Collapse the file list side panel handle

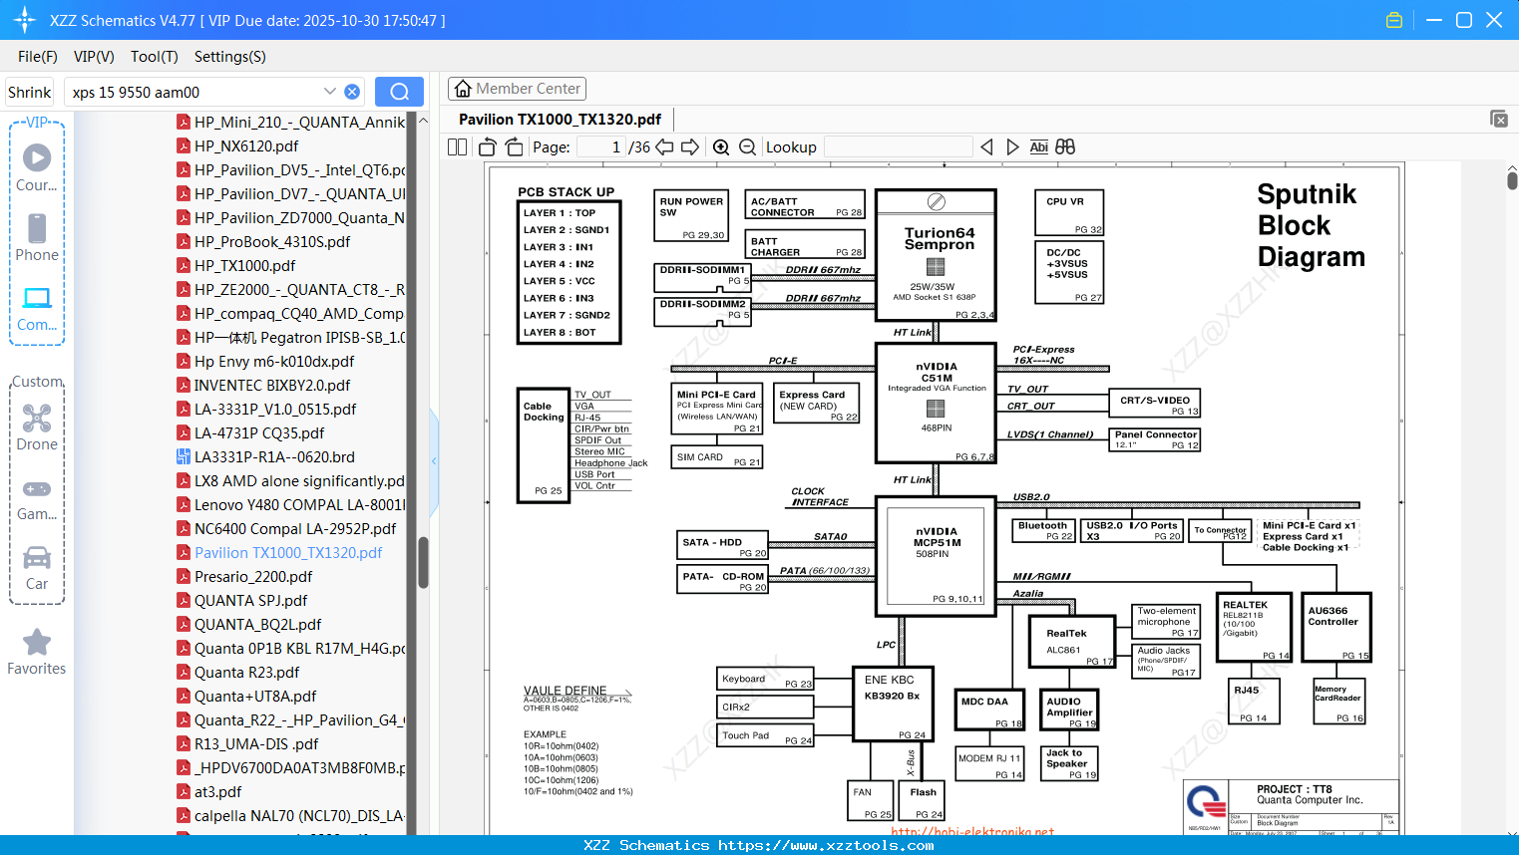tap(434, 460)
